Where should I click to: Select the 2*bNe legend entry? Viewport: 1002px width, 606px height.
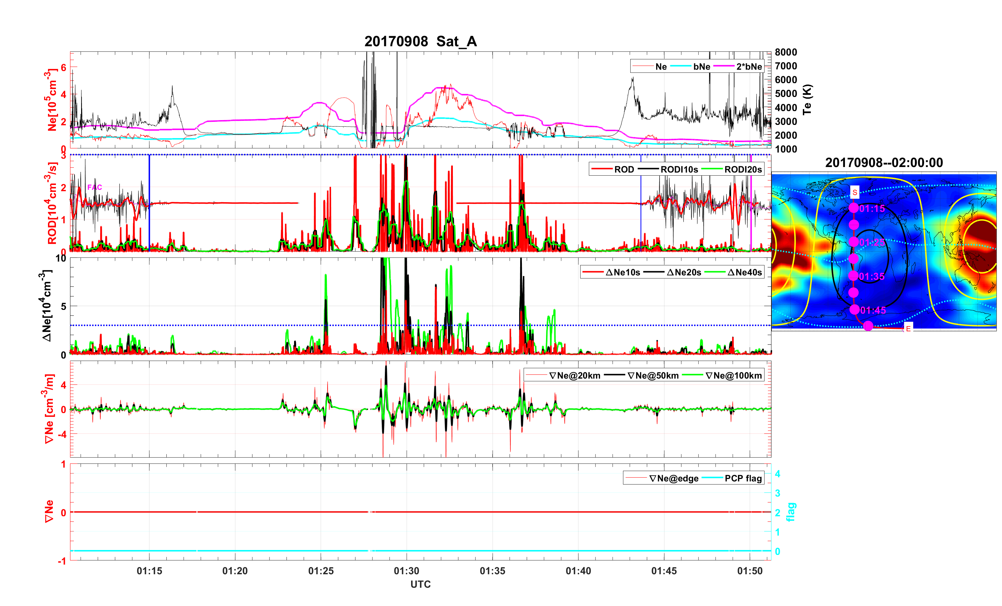[x=749, y=67]
